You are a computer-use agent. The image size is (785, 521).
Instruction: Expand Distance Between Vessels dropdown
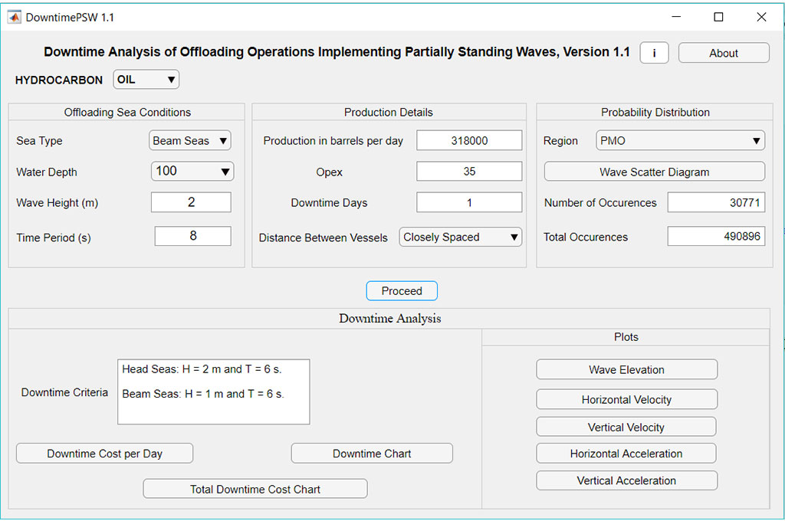pos(461,238)
